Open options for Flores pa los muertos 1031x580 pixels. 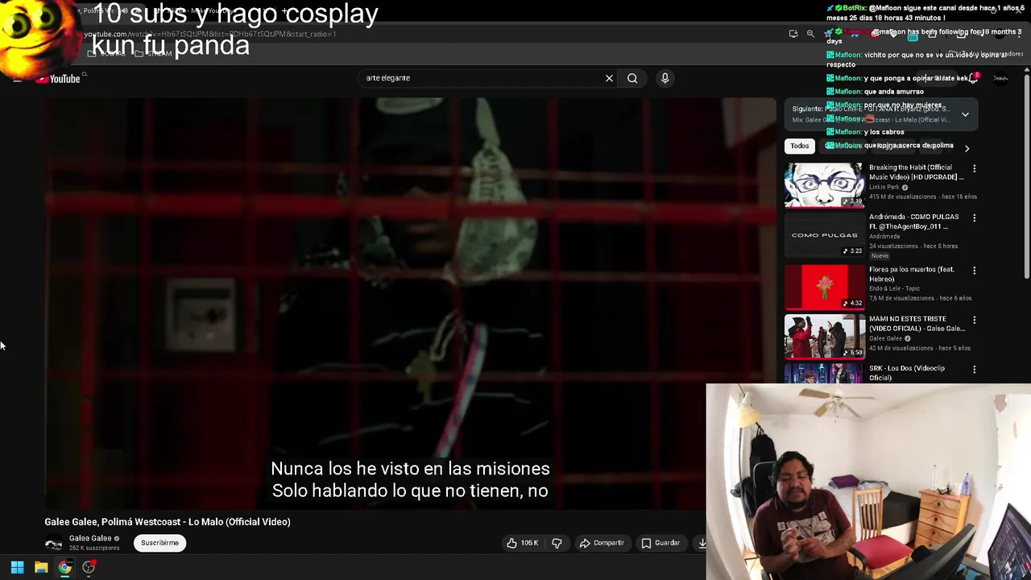tap(974, 271)
